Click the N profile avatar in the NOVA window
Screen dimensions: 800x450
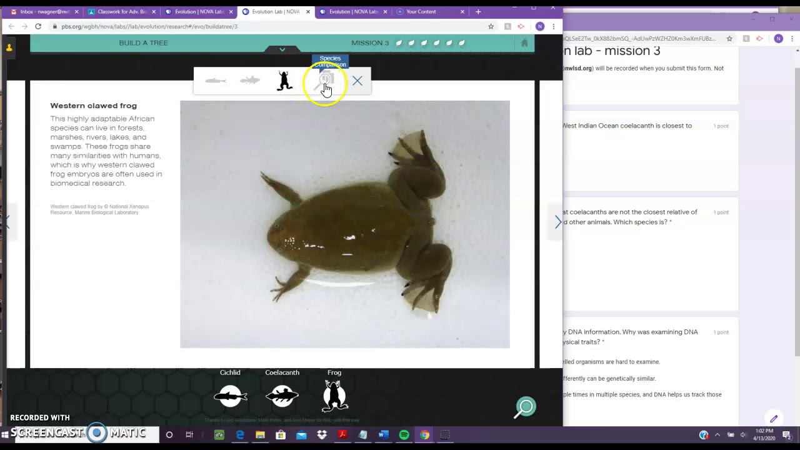[x=540, y=26]
